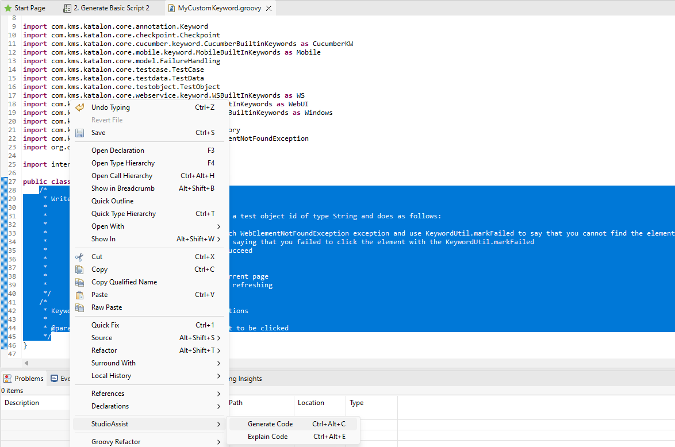675x447 pixels.
Task: Click the Copy pages icon
Action: (x=80, y=269)
